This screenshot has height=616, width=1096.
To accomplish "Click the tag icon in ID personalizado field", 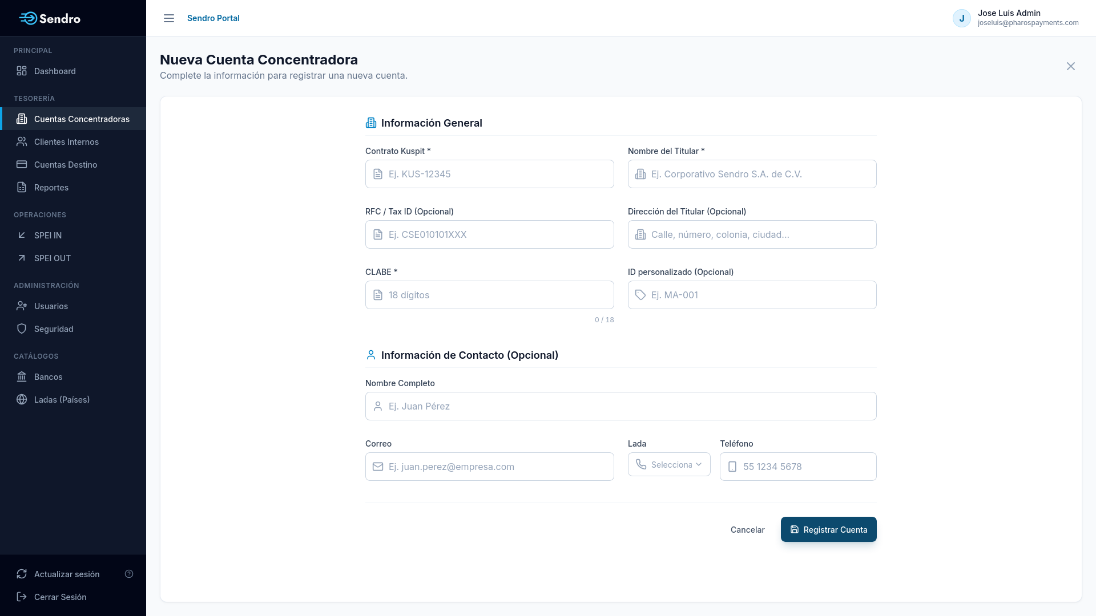I will (x=640, y=295).
